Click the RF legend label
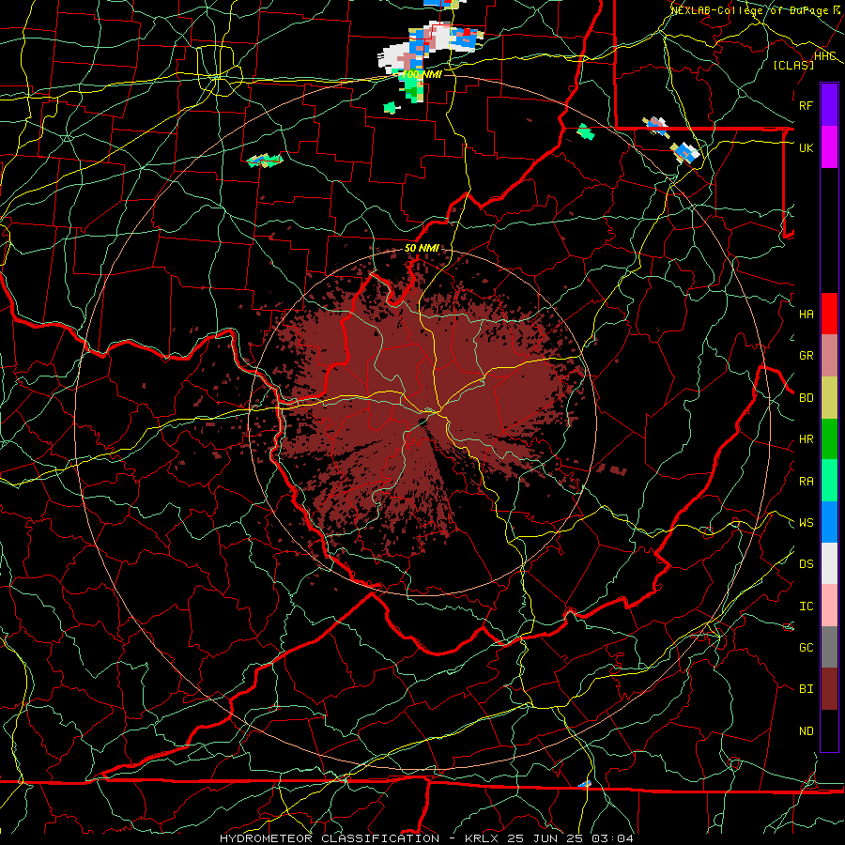Screen dimensions: 845x845 click(x=807, y=105)
